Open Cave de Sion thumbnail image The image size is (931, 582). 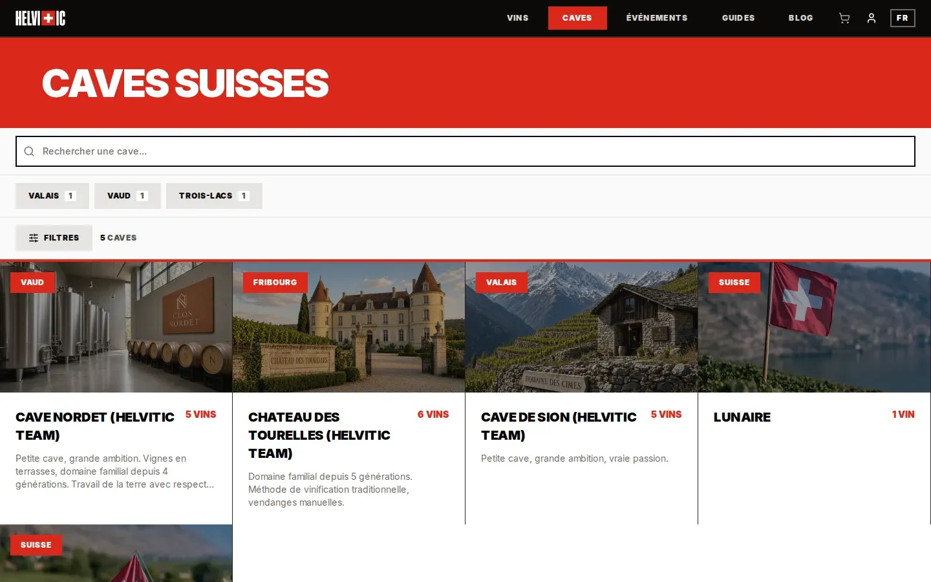[582, 327]
